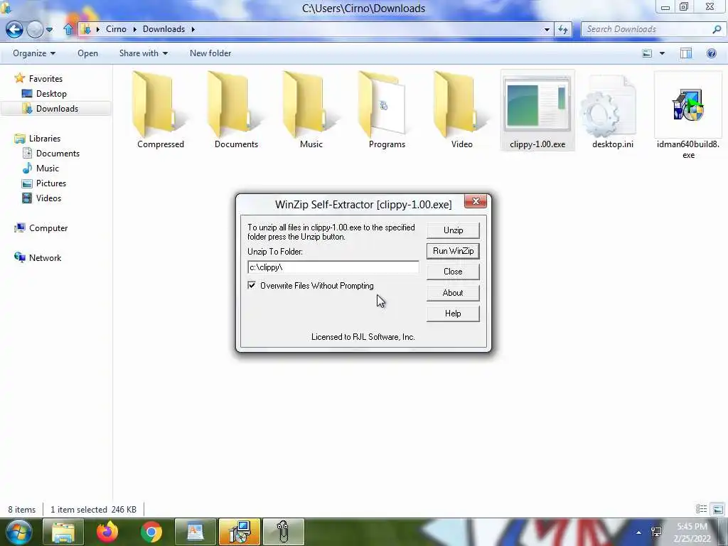Click the Search Downloads field
Screen dimensions: 728x546
tap(648, 29)
